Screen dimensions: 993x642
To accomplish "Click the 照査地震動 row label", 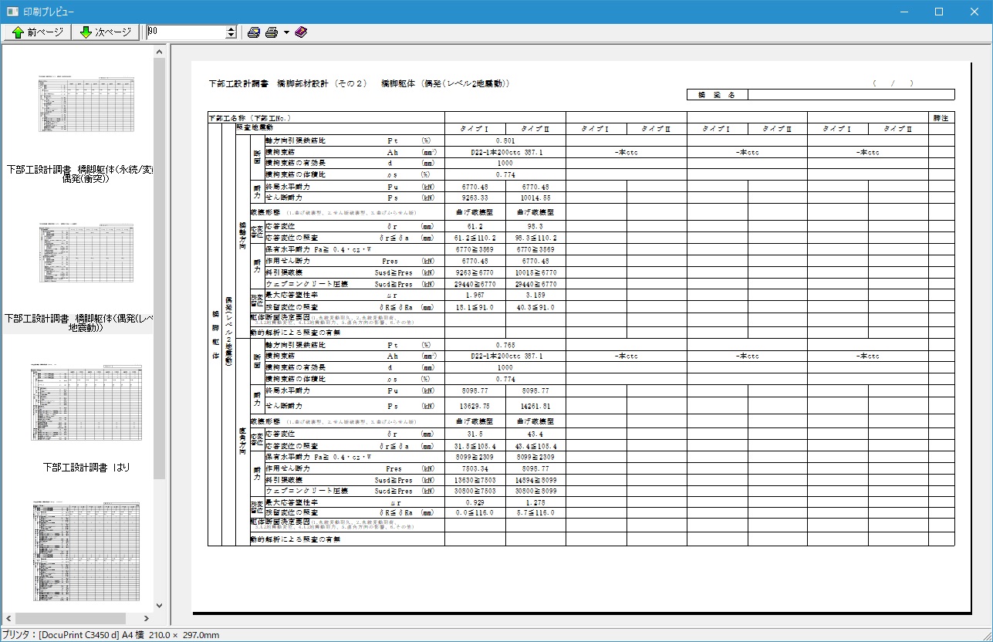I will (x=254, y=127).
